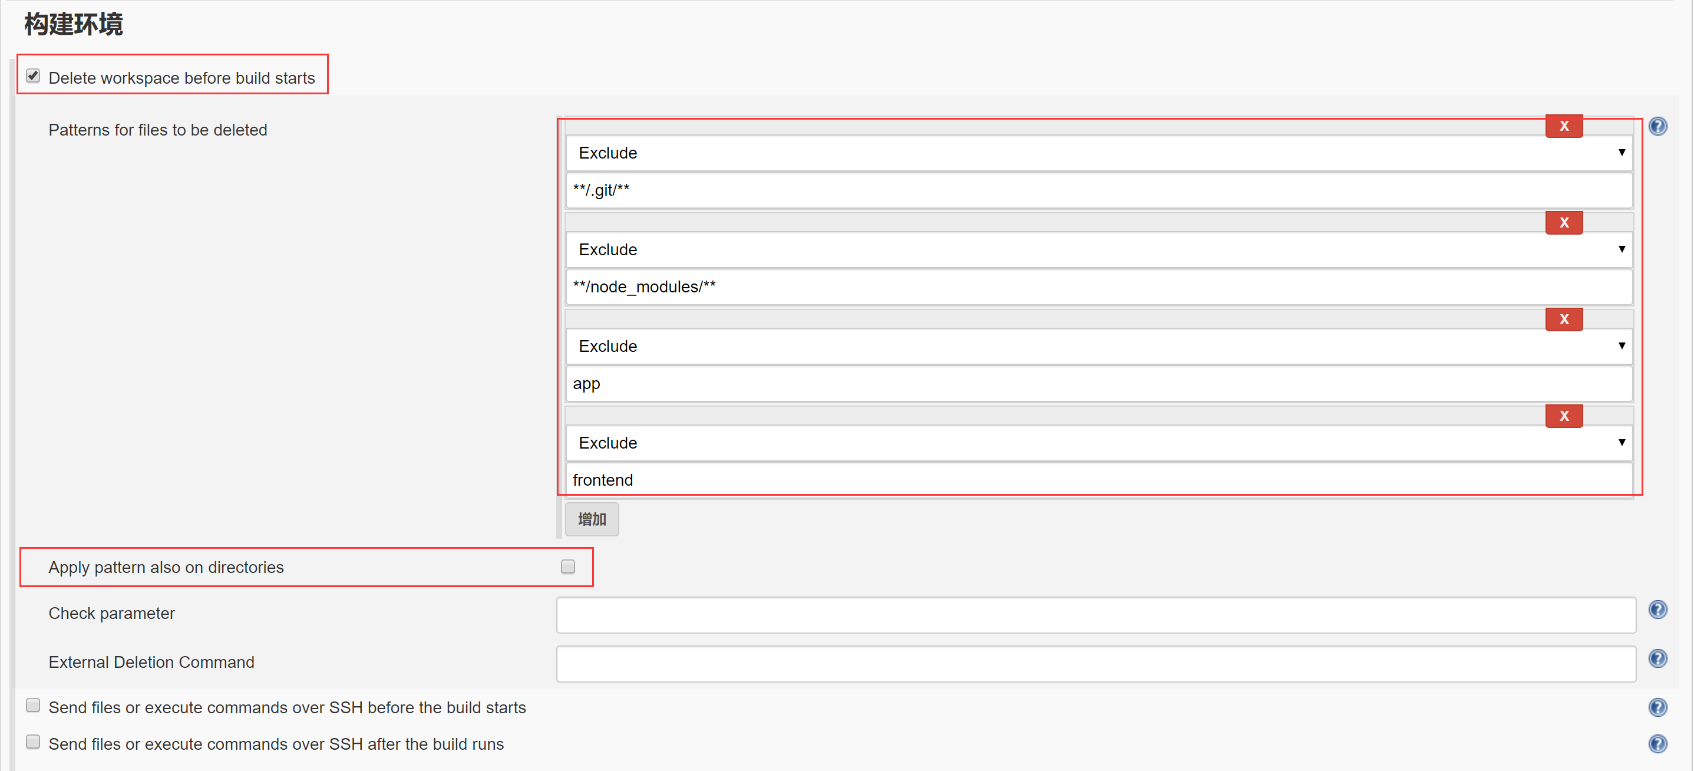Open help for Patterns for files to be deleted
Viewport: 1694px width, 771px height.
(x=1657, y=126)
